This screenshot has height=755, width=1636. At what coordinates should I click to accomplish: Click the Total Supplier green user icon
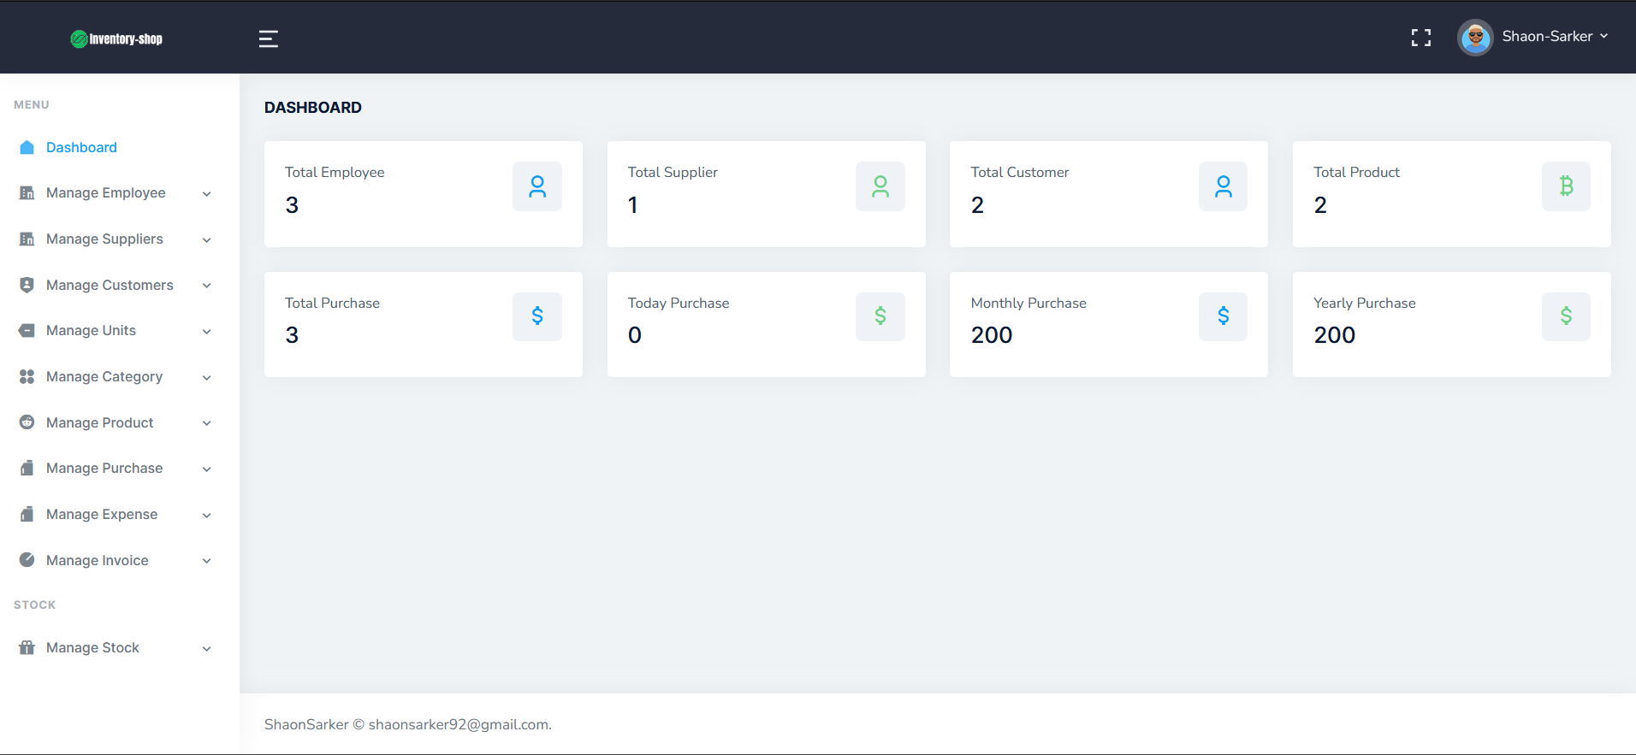pos(880,186)
